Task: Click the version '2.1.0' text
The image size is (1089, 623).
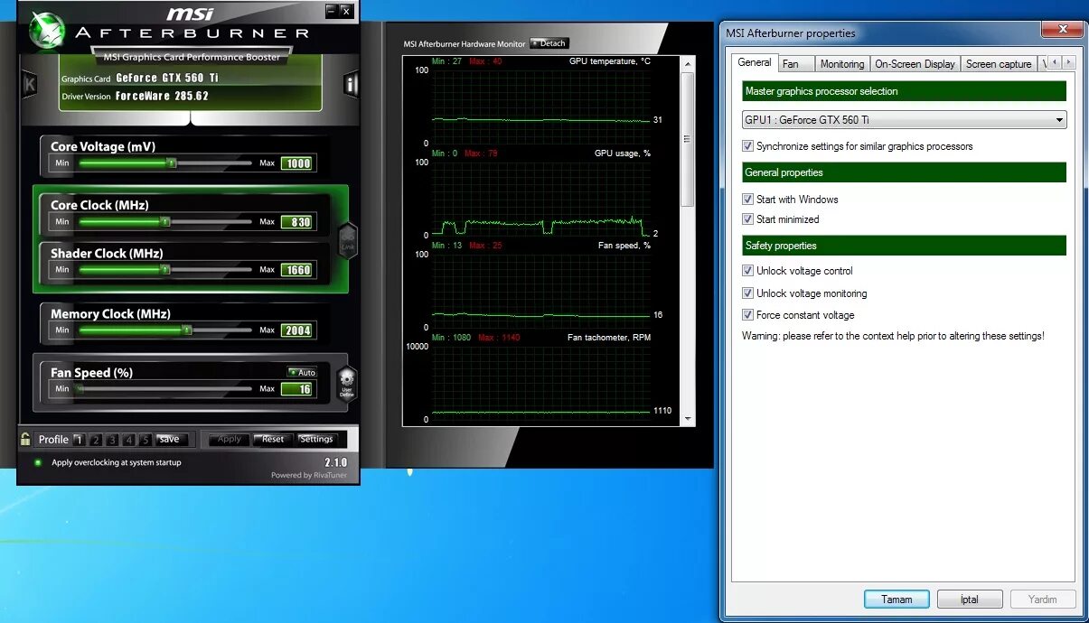Action: [x=335, y=462]
